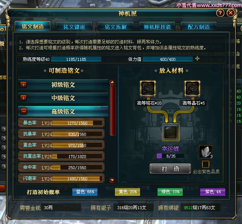Open the 铭文拆解 tab
242x224 pixels.
click(x=116, y=27)
